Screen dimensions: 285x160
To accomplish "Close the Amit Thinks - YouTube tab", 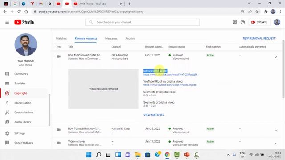I will [x=121, y=4].
